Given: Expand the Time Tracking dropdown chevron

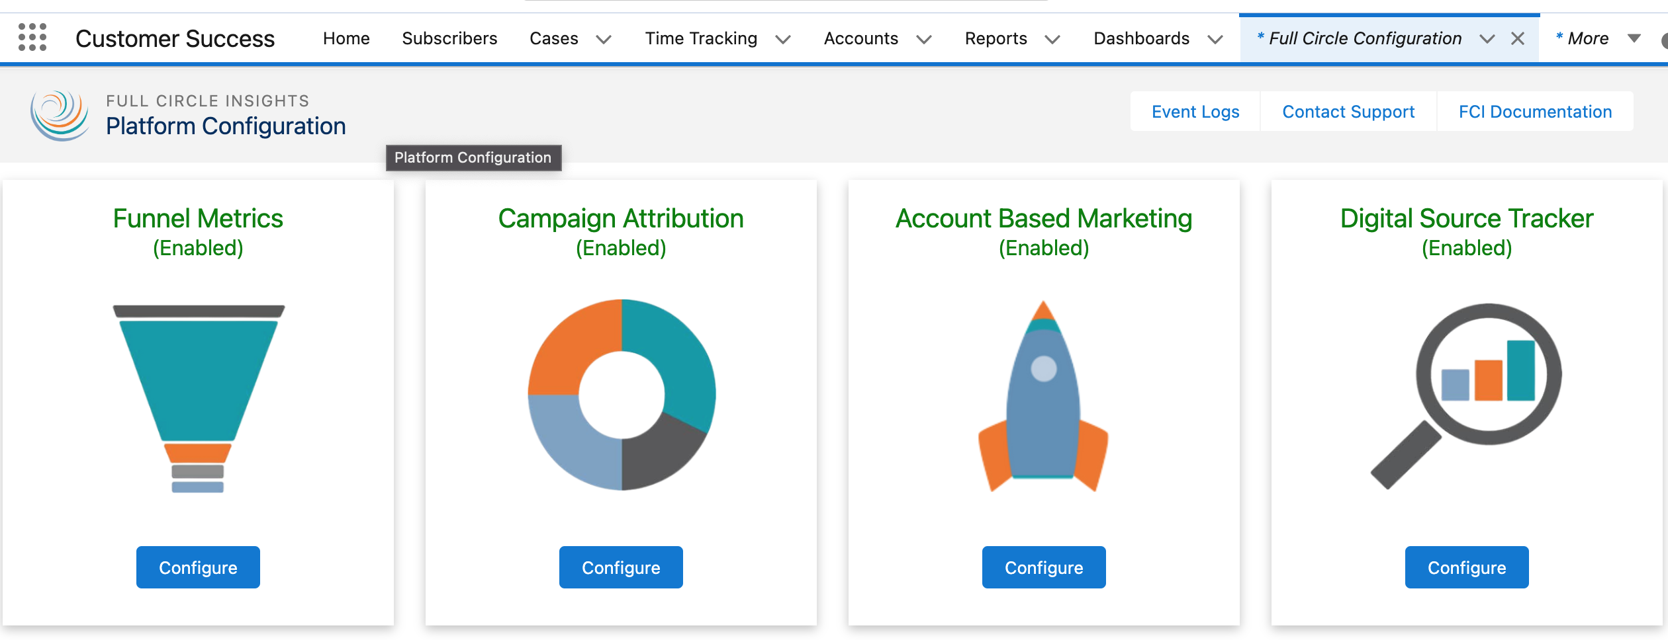Looking at the screenshot, I should coord(783,39).
